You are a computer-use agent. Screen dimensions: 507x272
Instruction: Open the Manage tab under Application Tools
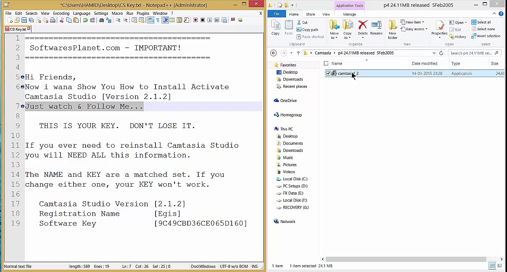(x=350, y=14)
